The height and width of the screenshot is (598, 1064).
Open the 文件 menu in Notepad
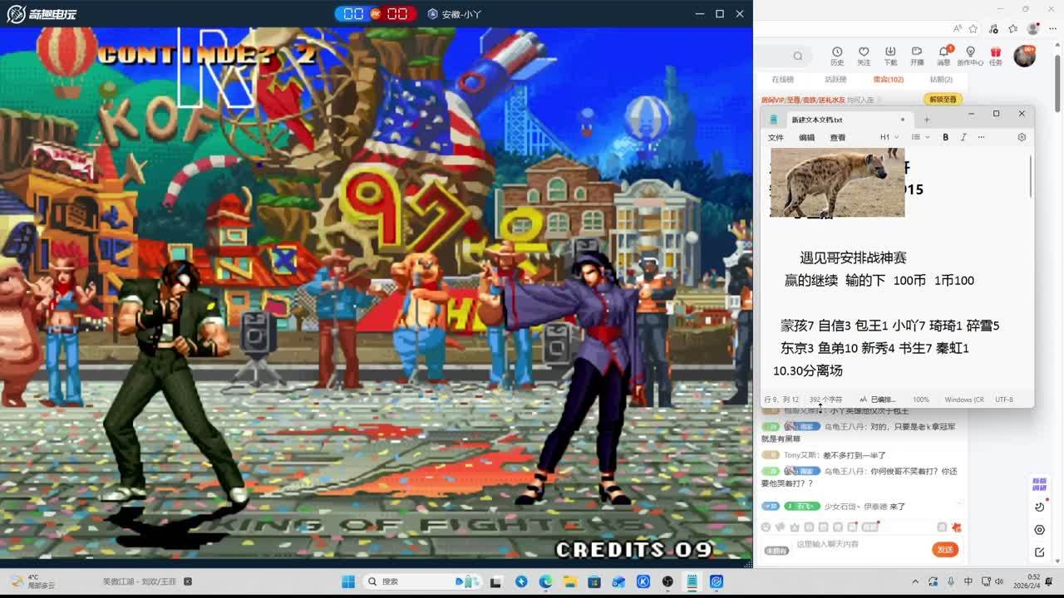(x=776, y=138)
